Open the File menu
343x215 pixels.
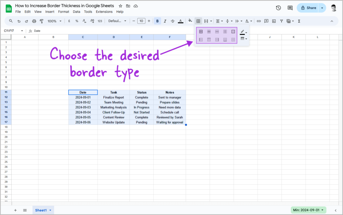pos(18,12)
